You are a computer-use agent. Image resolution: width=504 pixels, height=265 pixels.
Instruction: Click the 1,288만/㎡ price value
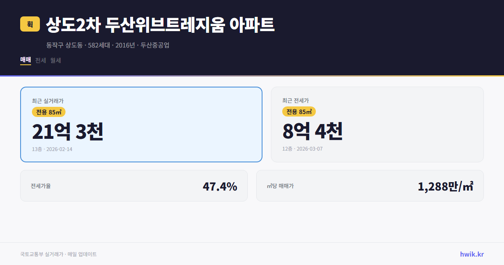446,185
